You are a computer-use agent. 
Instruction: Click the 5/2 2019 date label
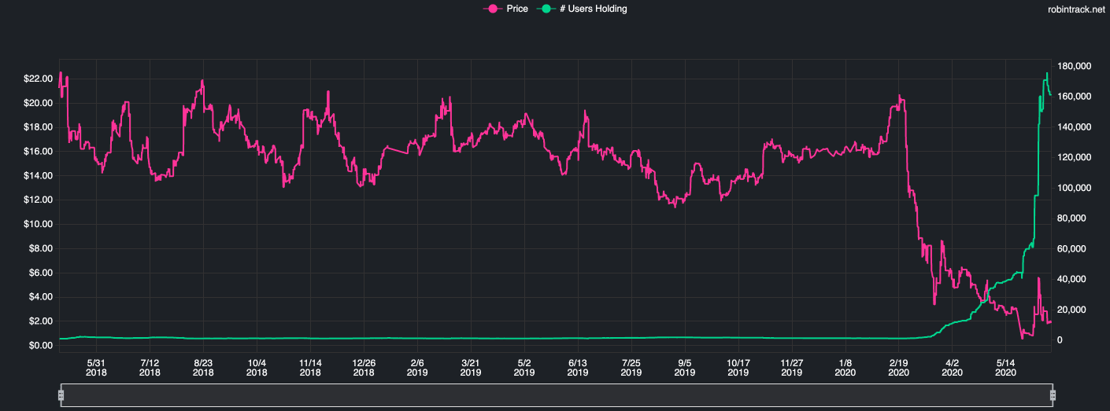tap(524, 368)
